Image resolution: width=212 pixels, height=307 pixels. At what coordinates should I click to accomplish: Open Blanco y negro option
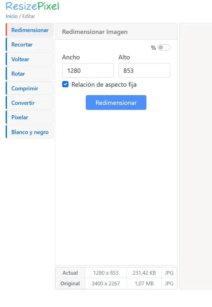click(30, 132)
